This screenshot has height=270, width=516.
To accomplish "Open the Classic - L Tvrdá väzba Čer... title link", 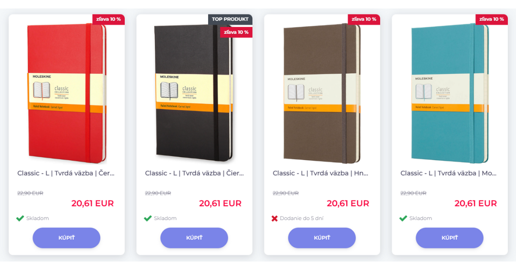I will [66, 173].
